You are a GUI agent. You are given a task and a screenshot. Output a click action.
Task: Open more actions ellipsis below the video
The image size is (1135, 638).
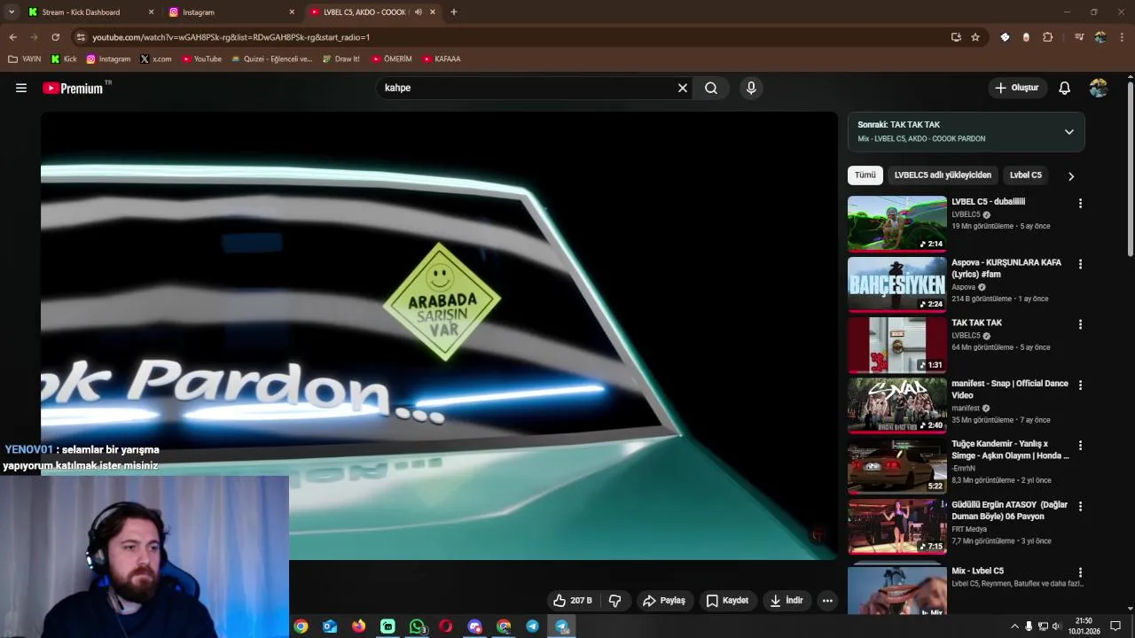point(827,601)
